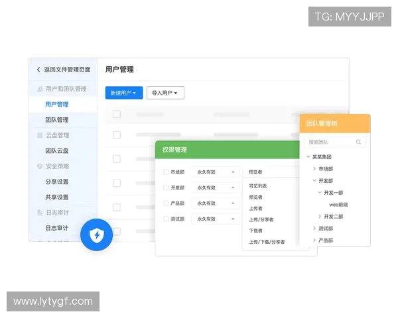
Task: Click the 安全策略 shield icon in sidebar
Action: click(x=40, y=166)
